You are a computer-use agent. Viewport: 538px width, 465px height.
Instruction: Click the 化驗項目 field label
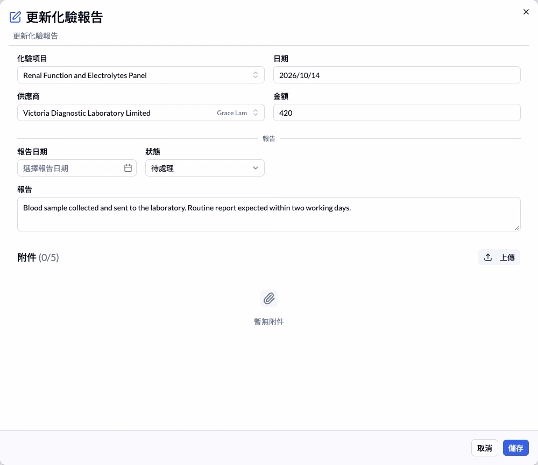[x=32, y=59]
